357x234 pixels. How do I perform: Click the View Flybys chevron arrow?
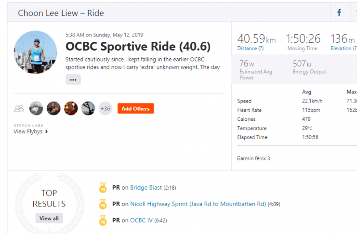tap(46, 131)
